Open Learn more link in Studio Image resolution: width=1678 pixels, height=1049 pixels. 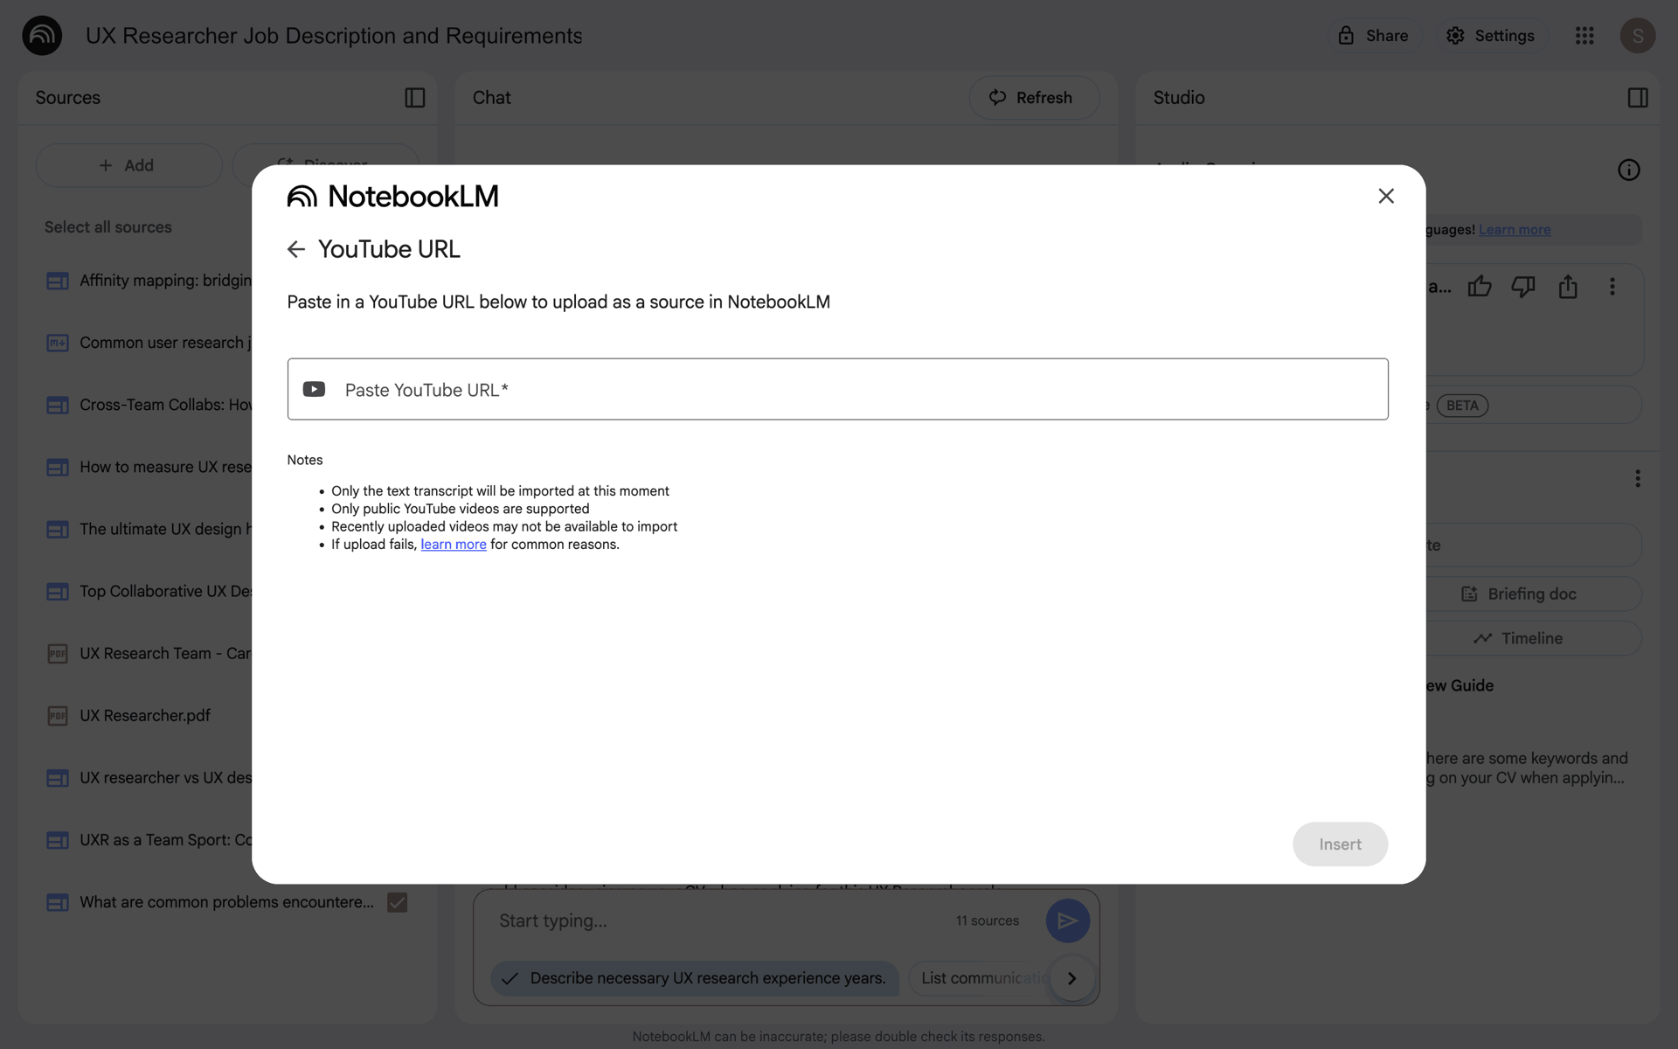coord(1515,230)
